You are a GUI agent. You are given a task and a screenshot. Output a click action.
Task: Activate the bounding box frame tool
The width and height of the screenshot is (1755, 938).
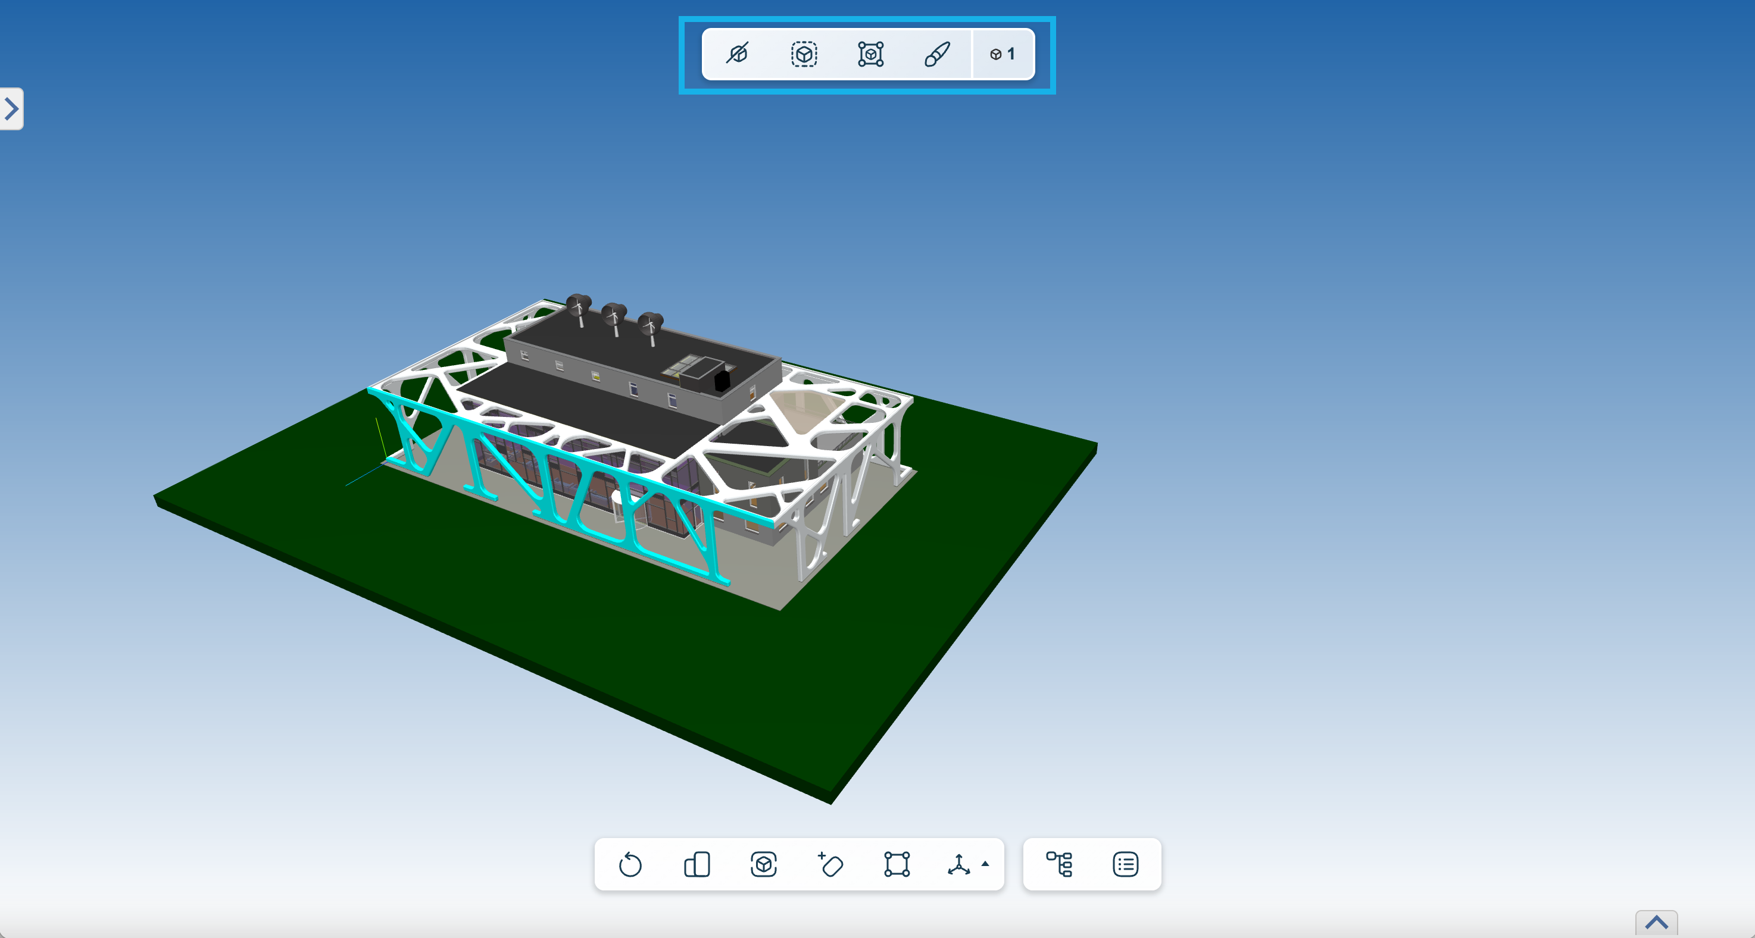(897, 864)
